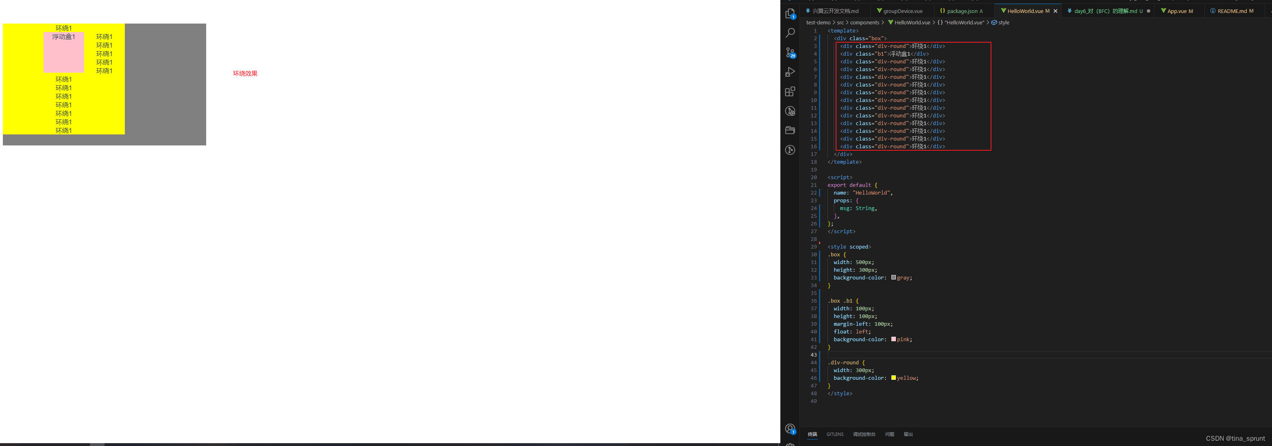Open the Git graph icon in activity bar

tap(790, 150)
